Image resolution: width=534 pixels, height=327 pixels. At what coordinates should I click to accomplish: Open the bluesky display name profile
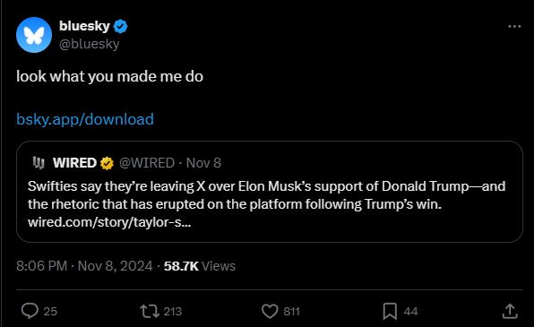pyautogui.click(x=84, y=26)
